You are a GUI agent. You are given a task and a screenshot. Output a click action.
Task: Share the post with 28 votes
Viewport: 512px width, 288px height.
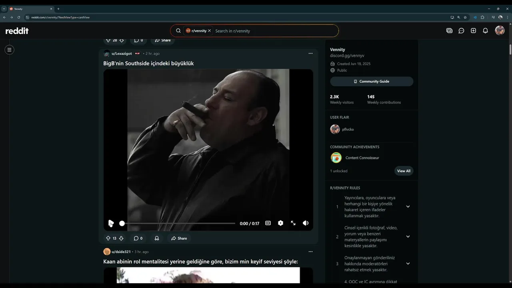point(163,40)
